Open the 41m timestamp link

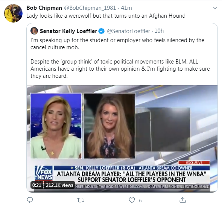coord(126,8)
